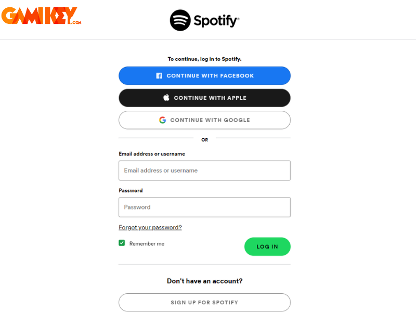
Task: Click the Facebook icon on blue button
Action: (x=159, y=76)
